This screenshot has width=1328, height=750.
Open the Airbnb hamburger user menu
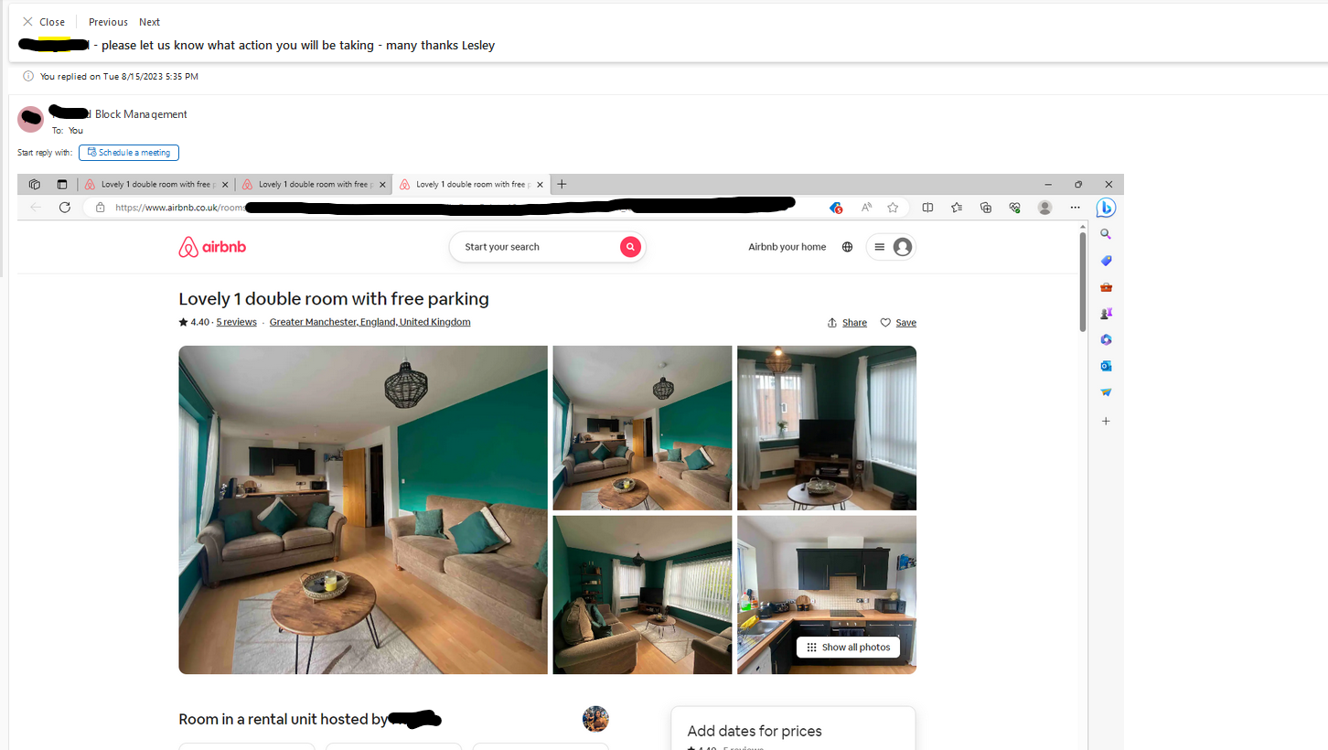(891, 247)
